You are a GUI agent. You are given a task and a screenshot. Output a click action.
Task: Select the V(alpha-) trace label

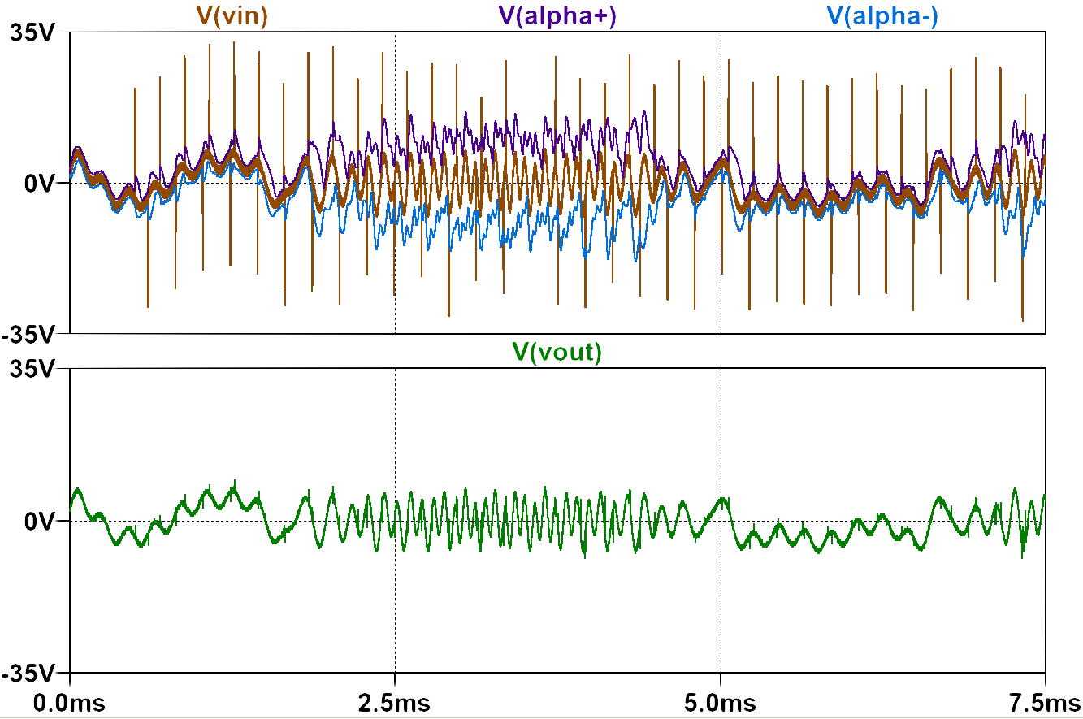[x=882, y=16]
